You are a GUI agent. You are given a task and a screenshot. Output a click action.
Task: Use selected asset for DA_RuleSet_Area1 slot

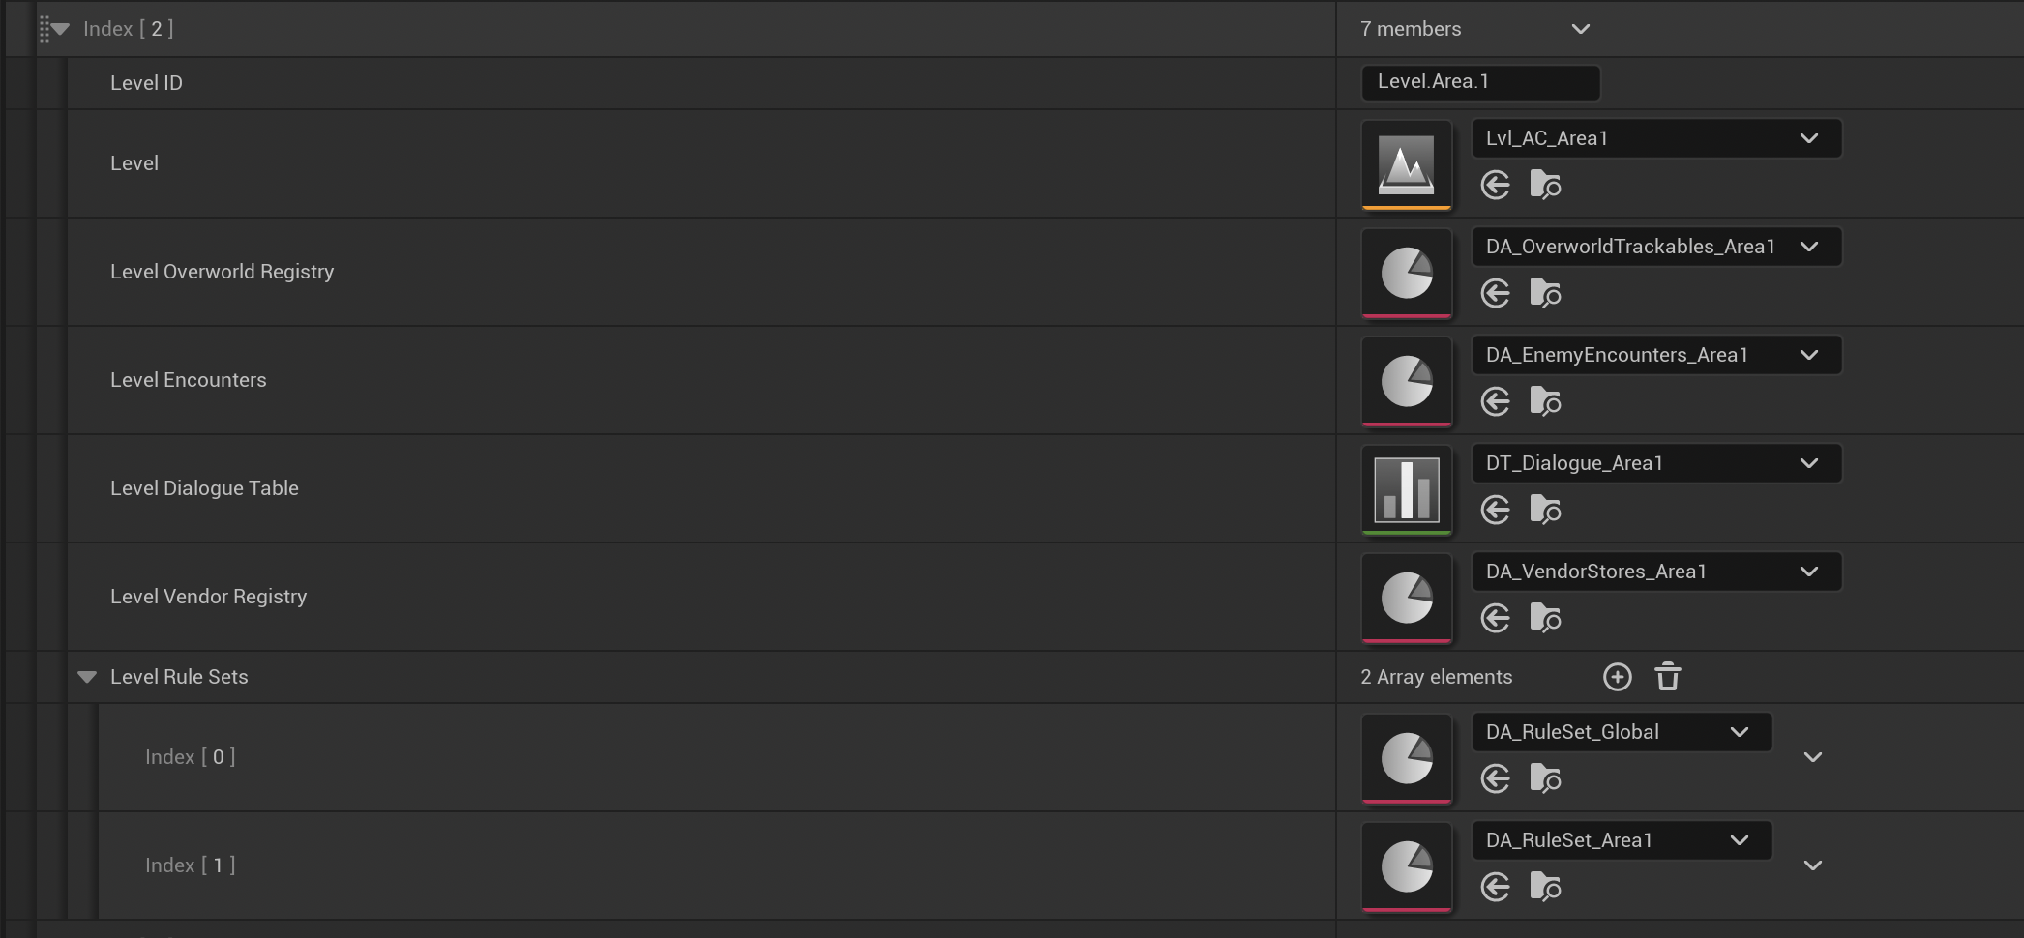1495,887
